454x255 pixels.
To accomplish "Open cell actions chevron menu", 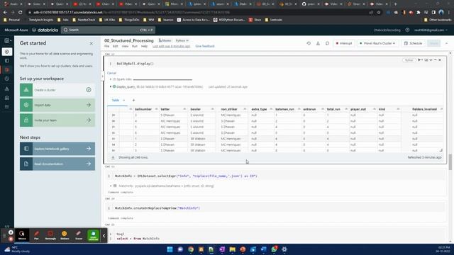I will 431,59.
